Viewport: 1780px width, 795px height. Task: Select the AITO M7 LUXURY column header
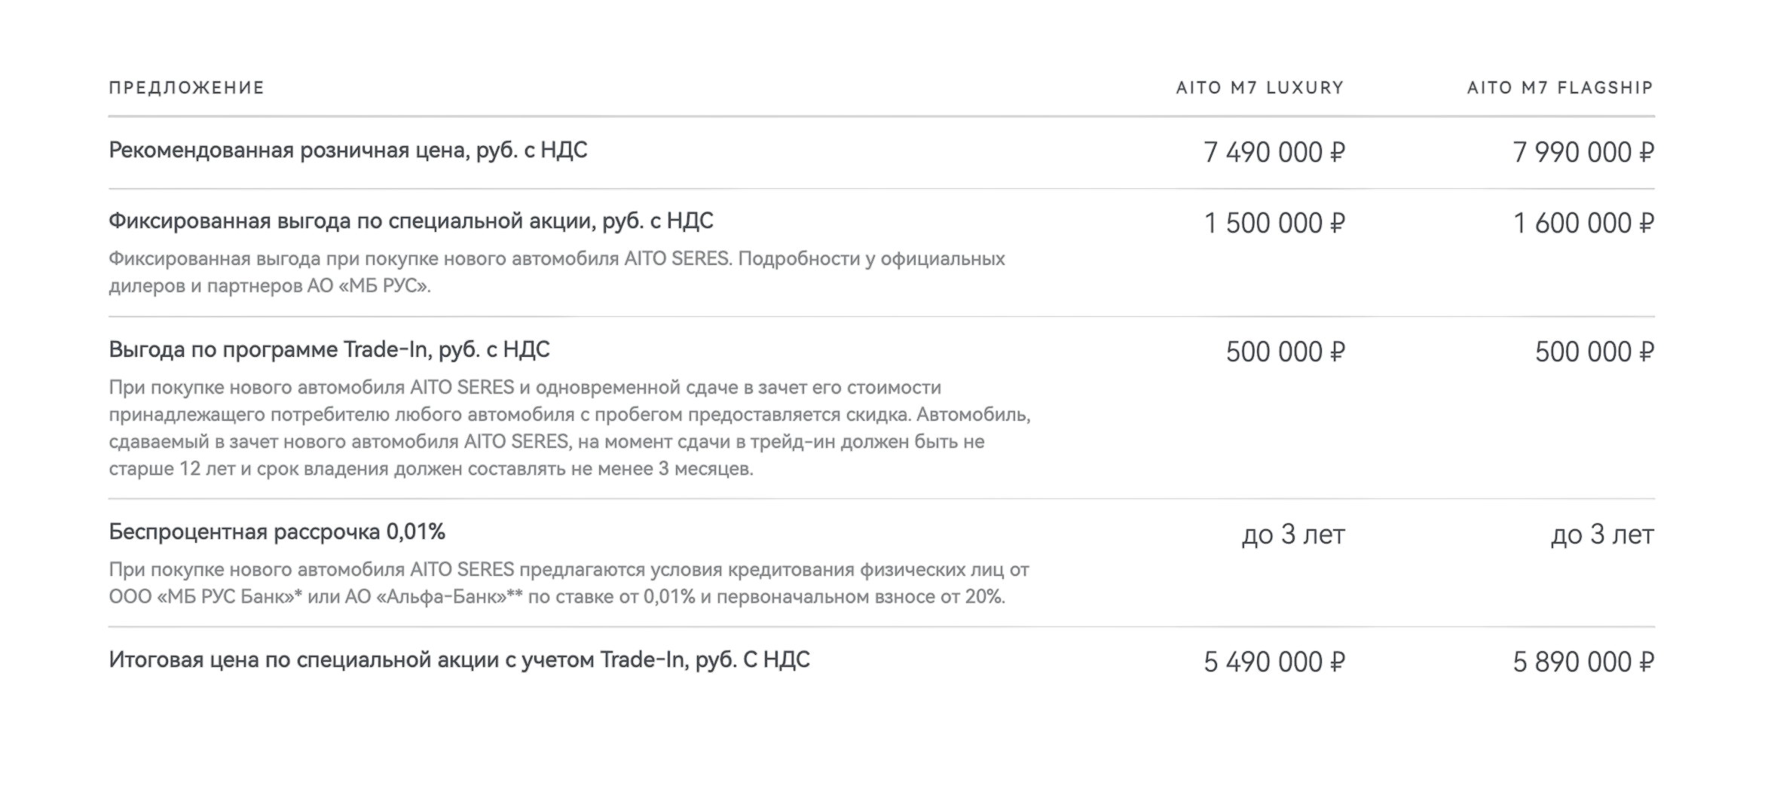tap(1260, 88)
